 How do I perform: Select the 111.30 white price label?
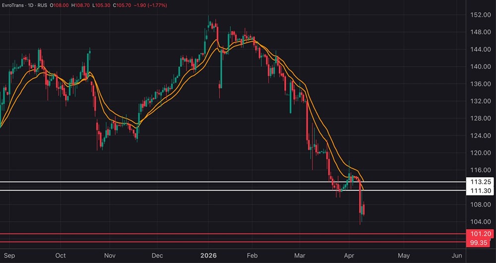pos(480,191)
